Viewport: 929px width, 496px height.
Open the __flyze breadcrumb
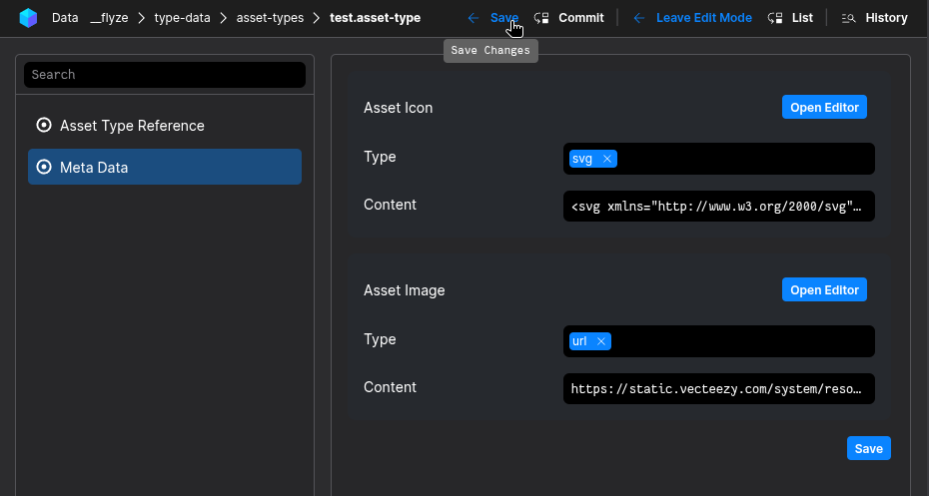point(109,18)
